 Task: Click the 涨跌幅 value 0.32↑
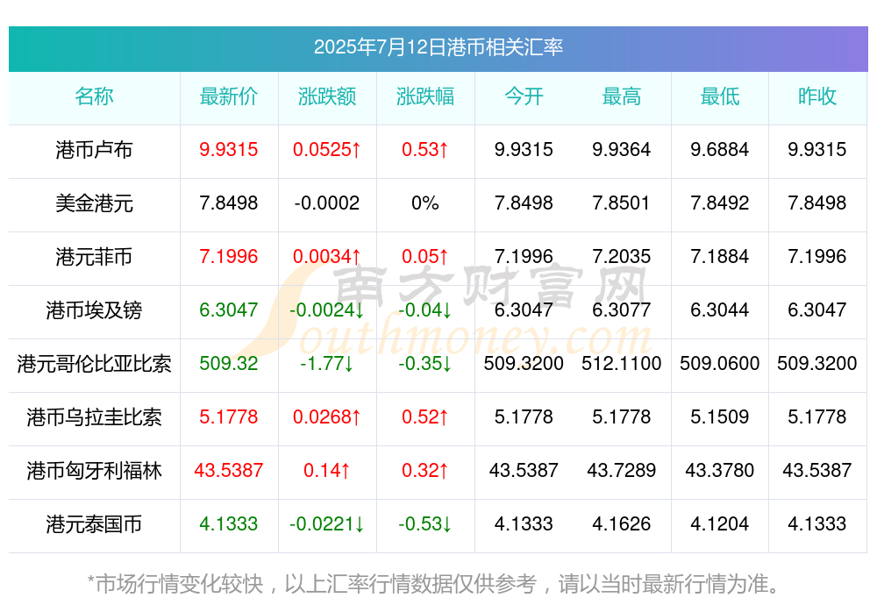pos(425,470)
